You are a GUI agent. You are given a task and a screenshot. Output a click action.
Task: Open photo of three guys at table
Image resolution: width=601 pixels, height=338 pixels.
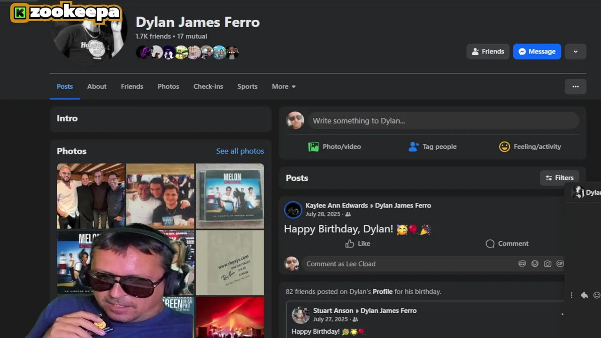point(160,196)
